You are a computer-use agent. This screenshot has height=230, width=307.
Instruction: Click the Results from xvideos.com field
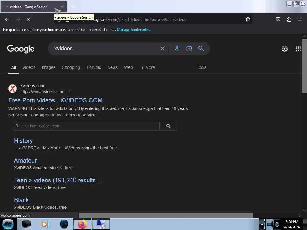[x=86, y=126]
